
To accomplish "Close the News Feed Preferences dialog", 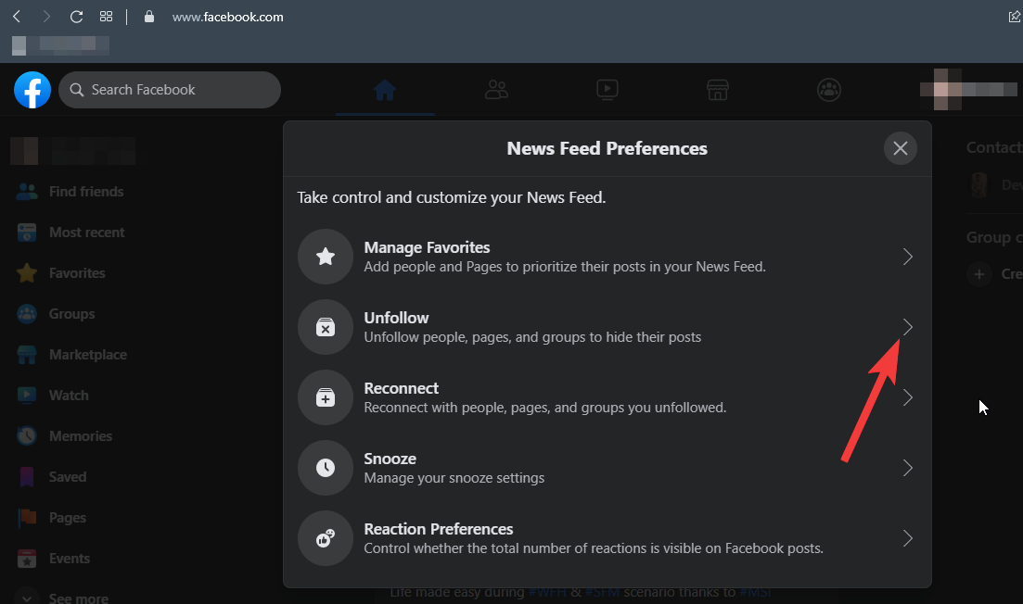I will (x=900, y=148).
